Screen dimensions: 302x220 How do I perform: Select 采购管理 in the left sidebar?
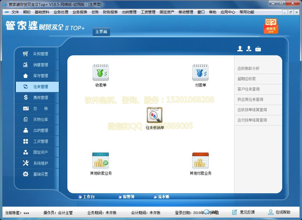click(37, 54)
